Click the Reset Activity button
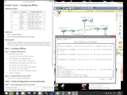The height and width of the screenshot is (95, 127). [x=22, y=90]
